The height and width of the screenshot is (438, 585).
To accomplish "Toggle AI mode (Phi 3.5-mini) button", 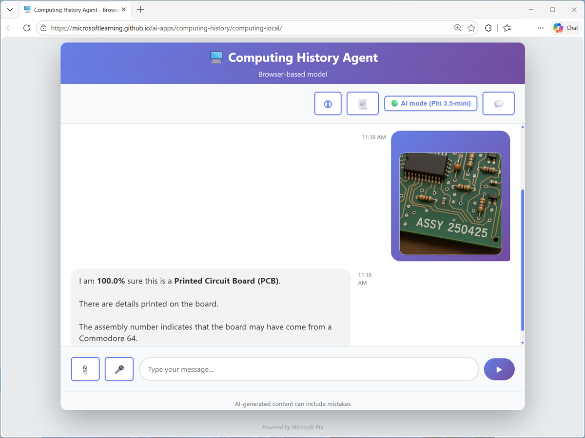I will tap(431, 103).
